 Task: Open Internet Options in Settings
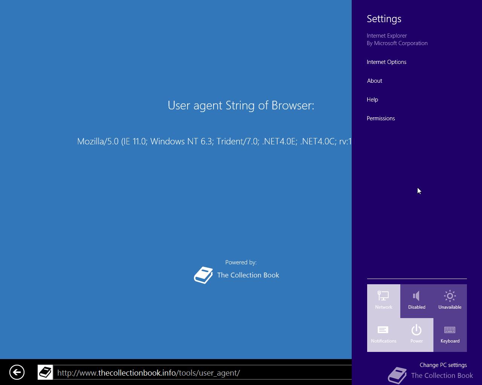(x=386, y=62)
